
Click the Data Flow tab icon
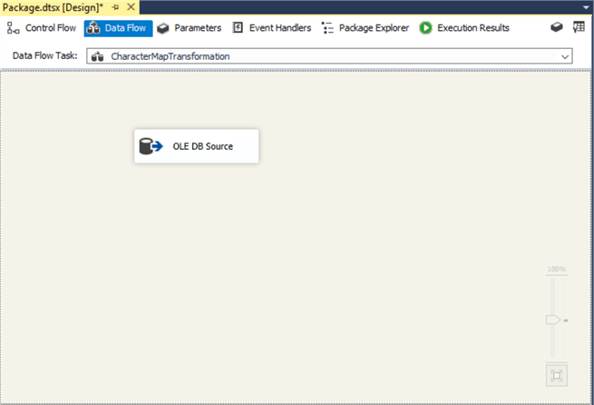(93, 28)
